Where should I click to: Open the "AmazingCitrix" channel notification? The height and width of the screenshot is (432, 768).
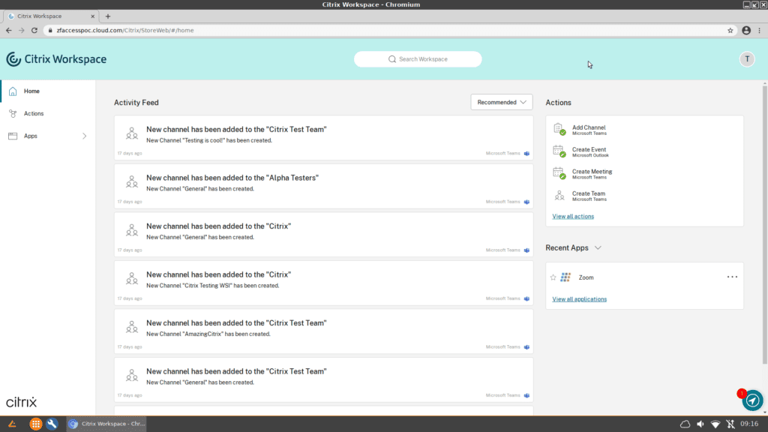pyautogui.click(x=324, y=331)
